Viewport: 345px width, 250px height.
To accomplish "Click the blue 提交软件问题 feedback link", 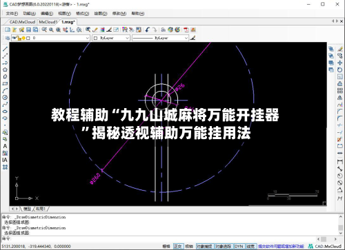I will 281,247.
